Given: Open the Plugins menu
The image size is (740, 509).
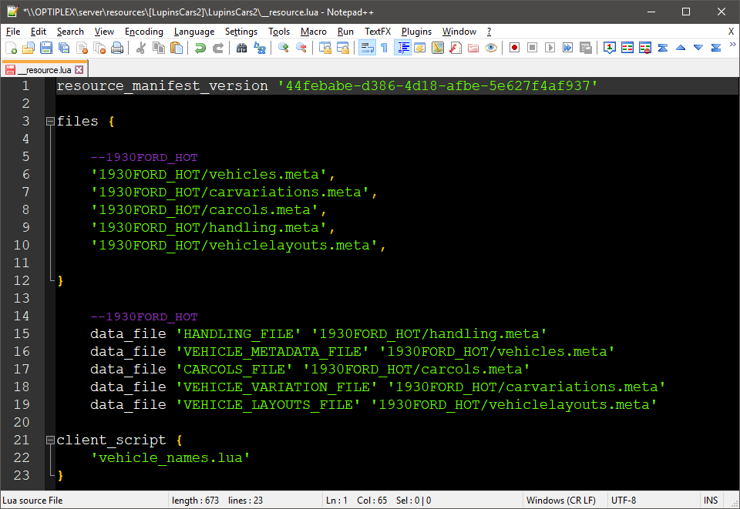Looking at the screenshot, I should coord(416,32).
